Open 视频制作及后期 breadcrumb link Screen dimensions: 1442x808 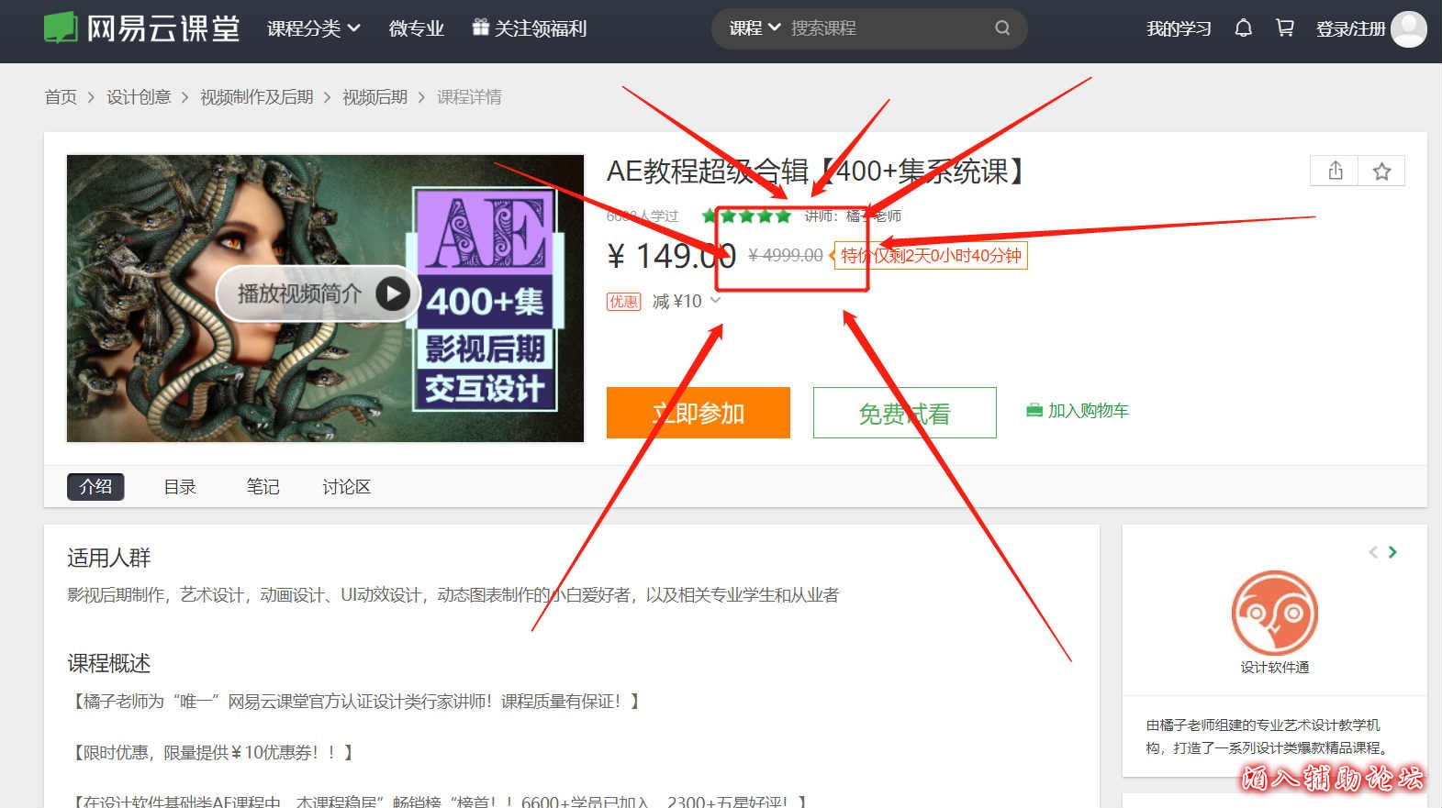[x=257, y=97]
